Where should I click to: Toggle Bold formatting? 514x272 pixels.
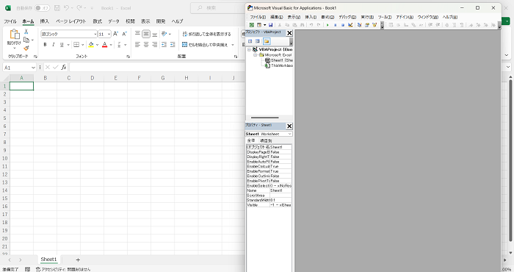[x=45, y=45]
